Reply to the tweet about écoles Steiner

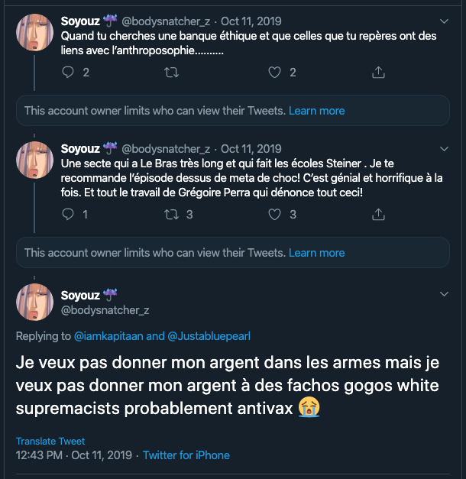click(x=68, y=215)
